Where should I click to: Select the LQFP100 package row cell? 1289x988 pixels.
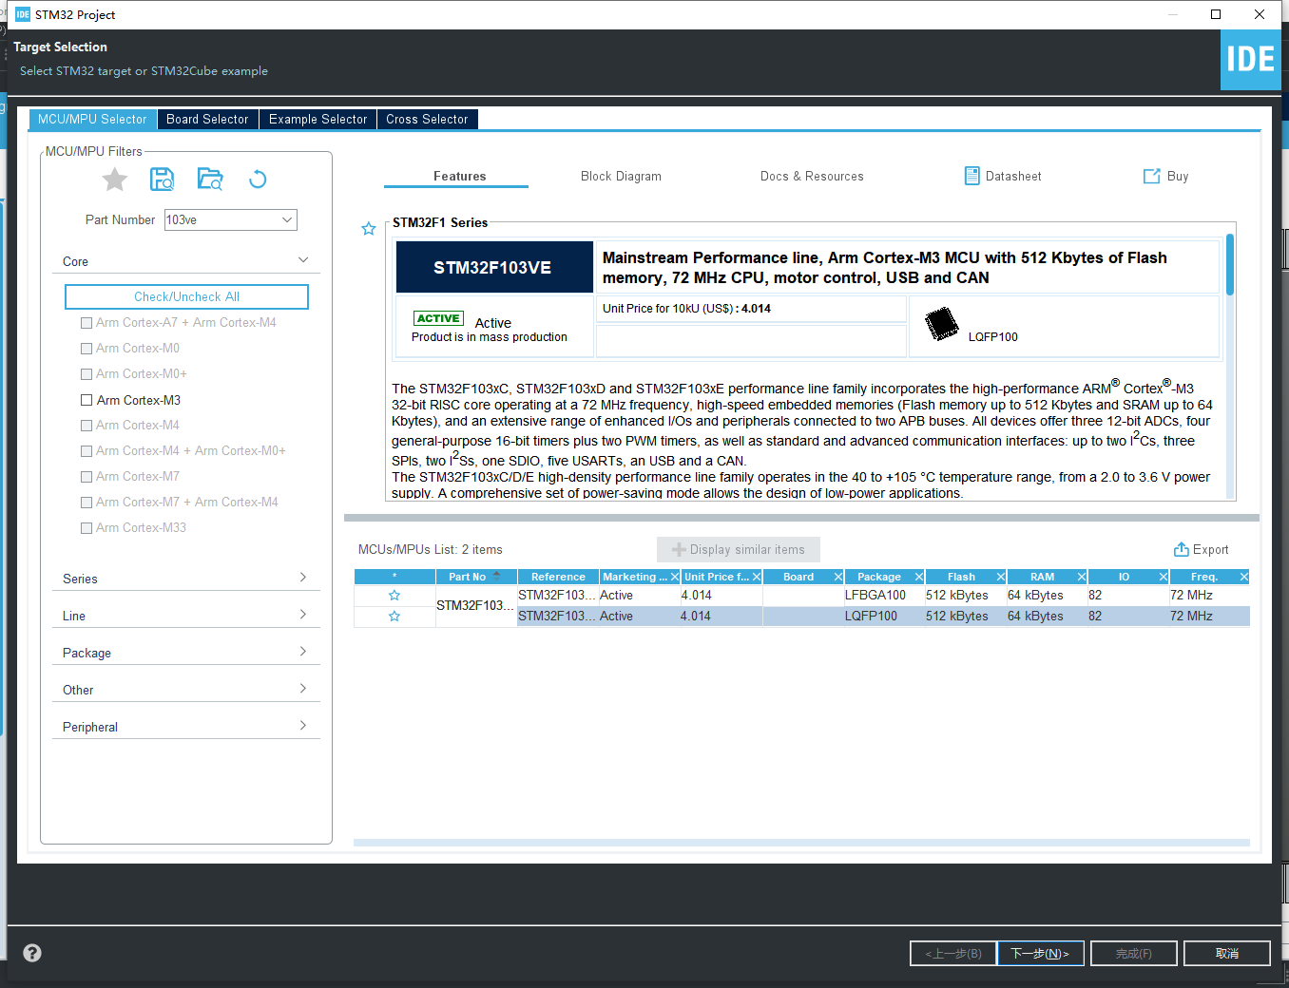click(x=883, y=617)
